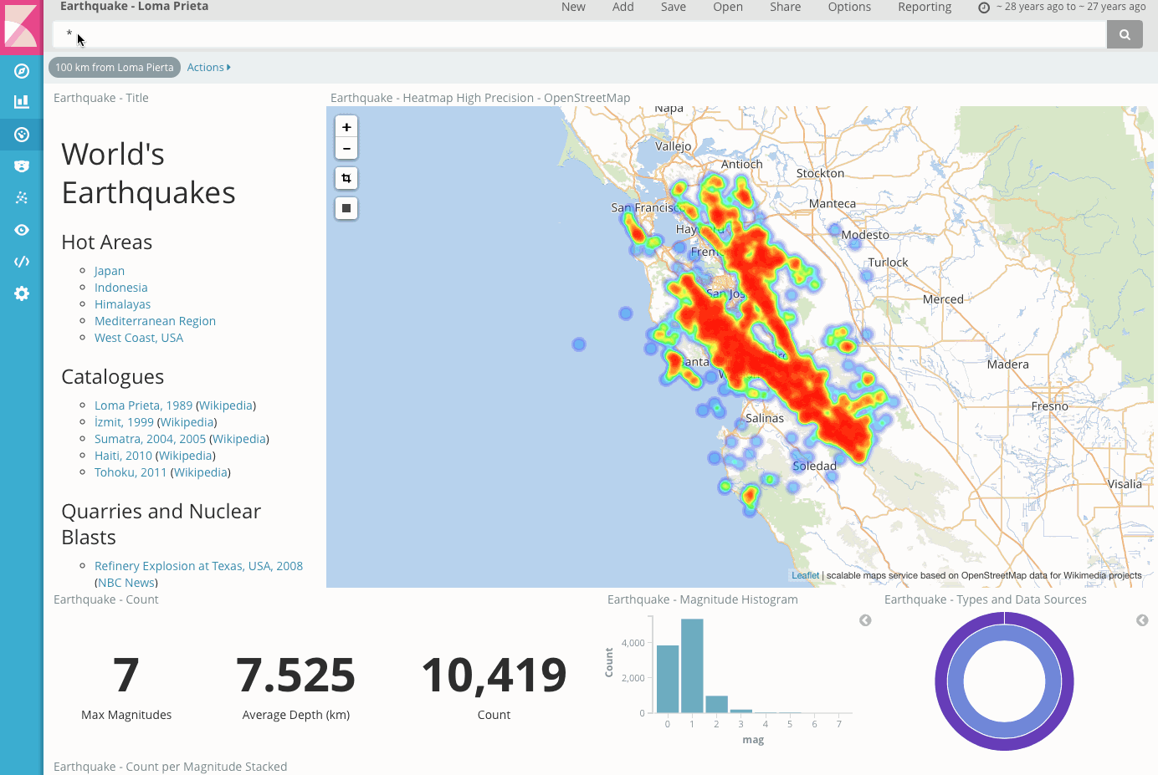1158x775 pixels.
Task: Follow the Loma Prieta, 1989 catalogue link
Action: (143, 405)
